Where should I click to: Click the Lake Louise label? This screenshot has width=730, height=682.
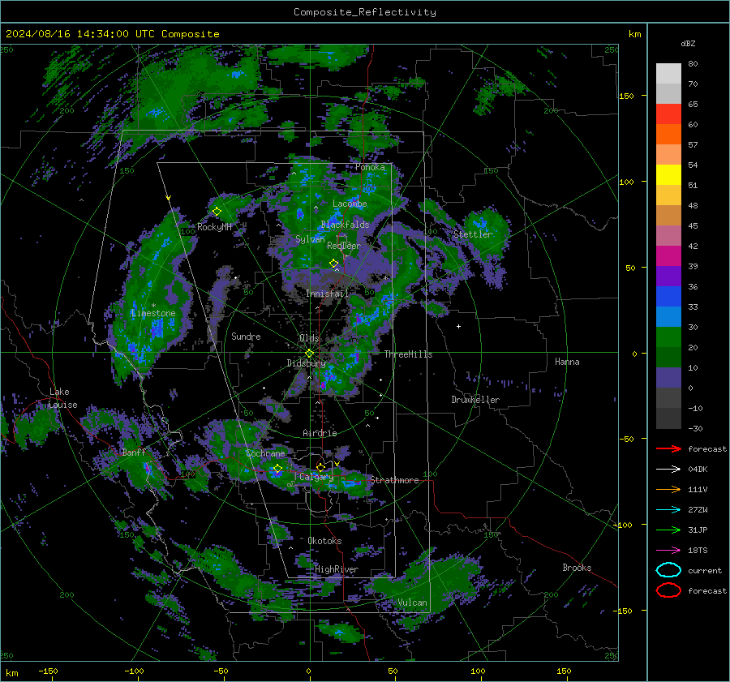coord(62,398)
